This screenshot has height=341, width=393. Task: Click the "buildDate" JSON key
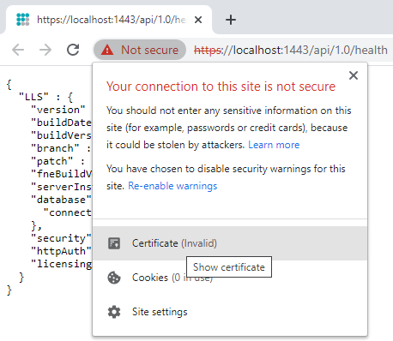click(x=61, y=123)
